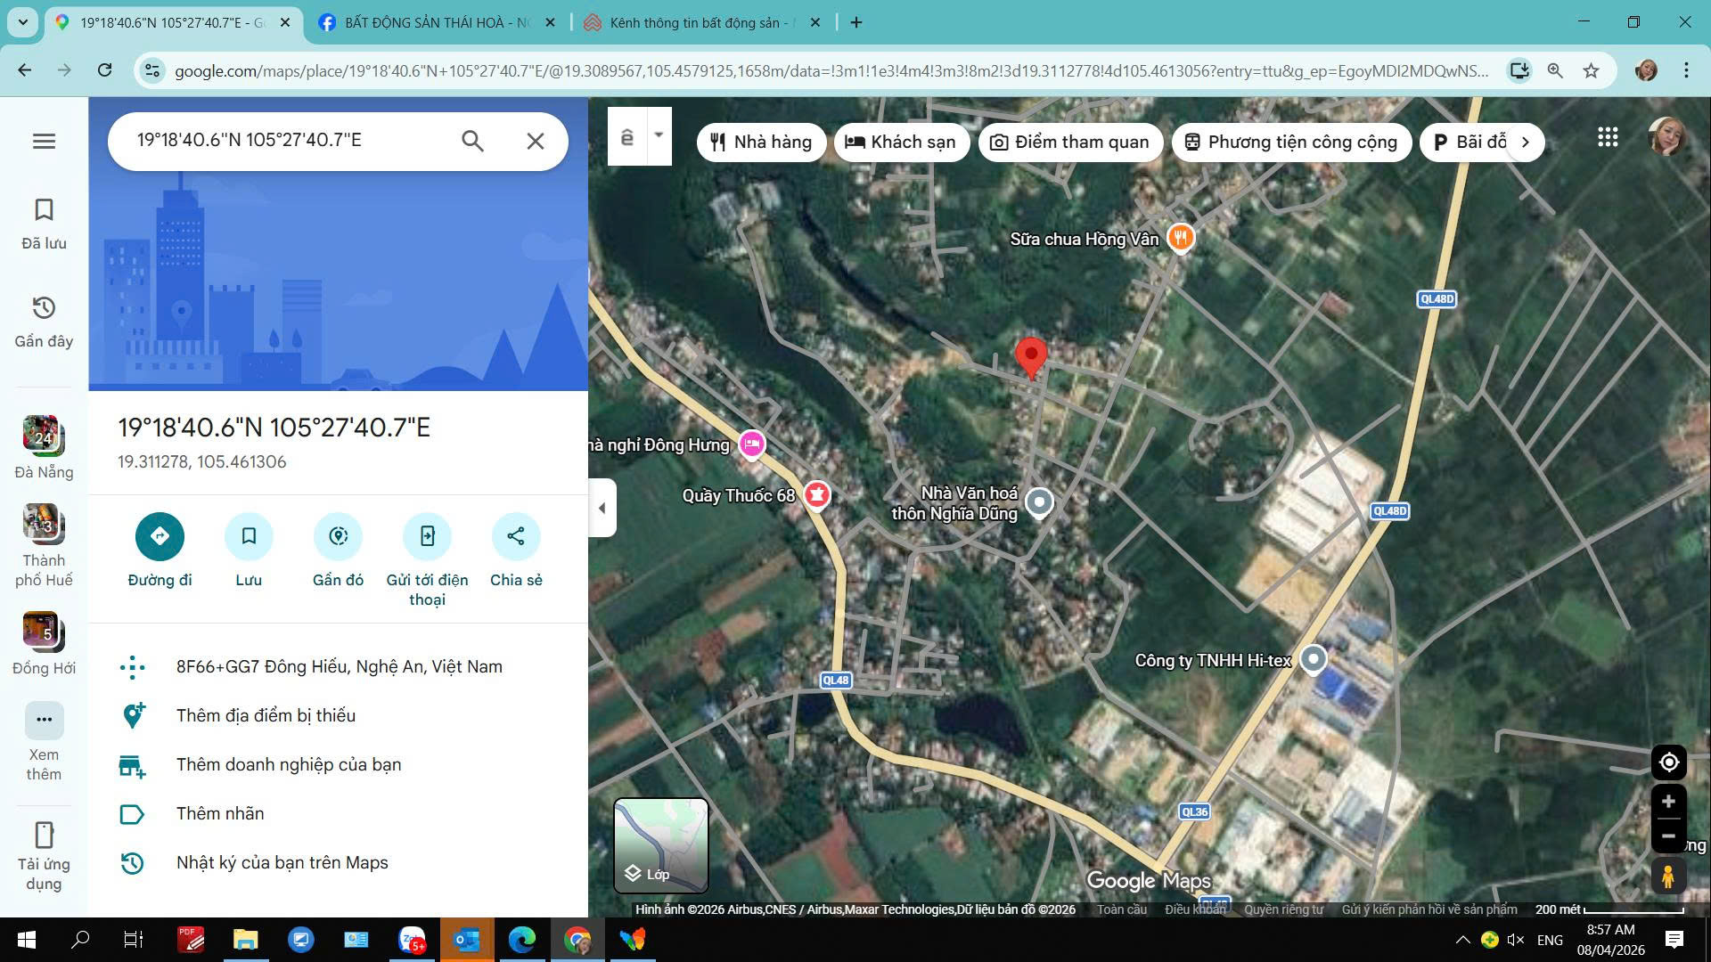Viewport: 1711px width, 962px height.
Task: Select the Nhà hàng category chip
Action: coord(762,143)
